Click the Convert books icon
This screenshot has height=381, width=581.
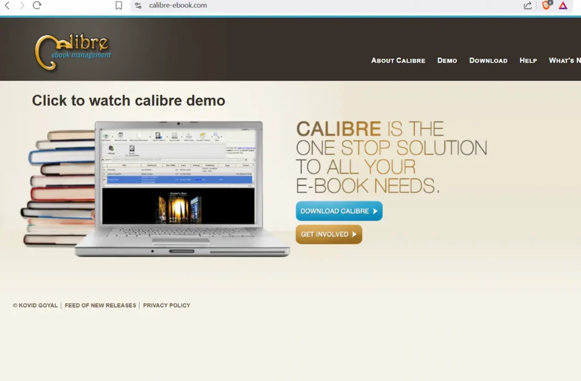coord(203,135)
